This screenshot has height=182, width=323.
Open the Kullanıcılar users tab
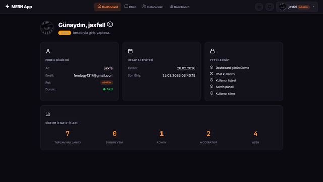(x=152, y=7)
